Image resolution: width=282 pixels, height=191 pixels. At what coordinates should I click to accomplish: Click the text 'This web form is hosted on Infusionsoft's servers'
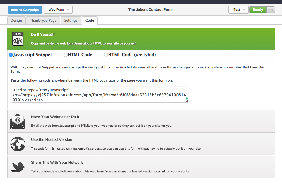(x=66, y=148)
